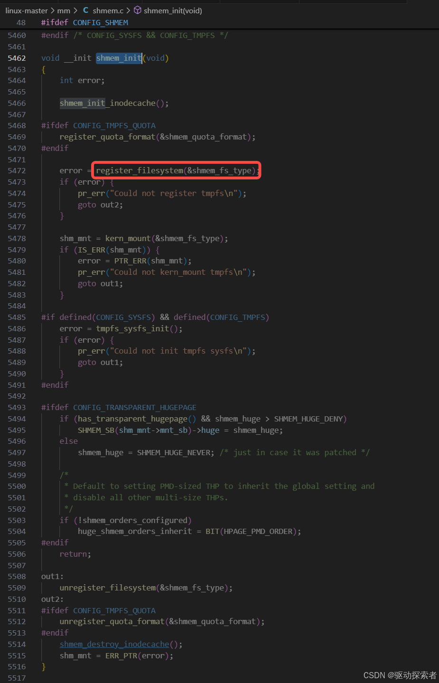Click the int error declaration

82,80
